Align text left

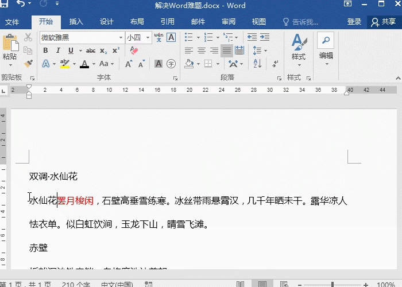pos(189,51)
